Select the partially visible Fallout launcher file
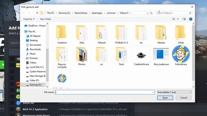Screen dimensions: 207x116 pyautogui.click(x=62, y=79)
